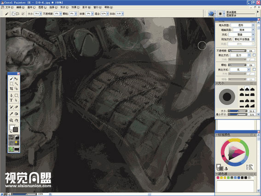The height and width of the screenshot is (196, 261).
Task: Select the Cloner tool
Action: click(12, 107)
